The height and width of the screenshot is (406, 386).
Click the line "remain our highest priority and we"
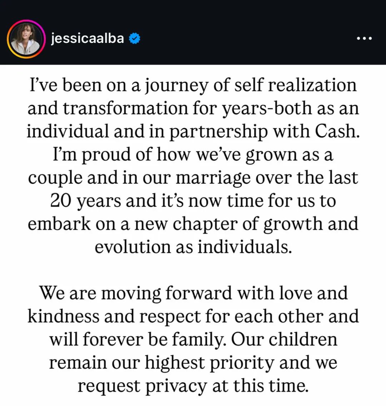point(193,362)
